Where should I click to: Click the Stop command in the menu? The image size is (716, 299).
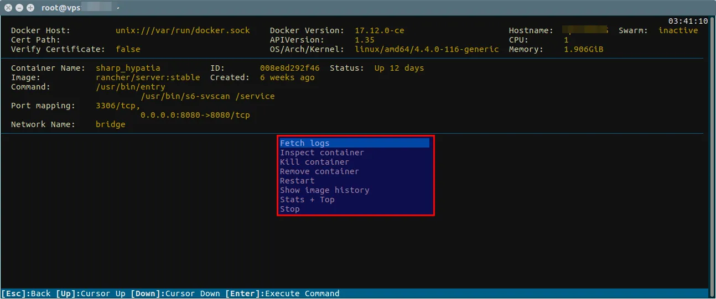[290, 209]
